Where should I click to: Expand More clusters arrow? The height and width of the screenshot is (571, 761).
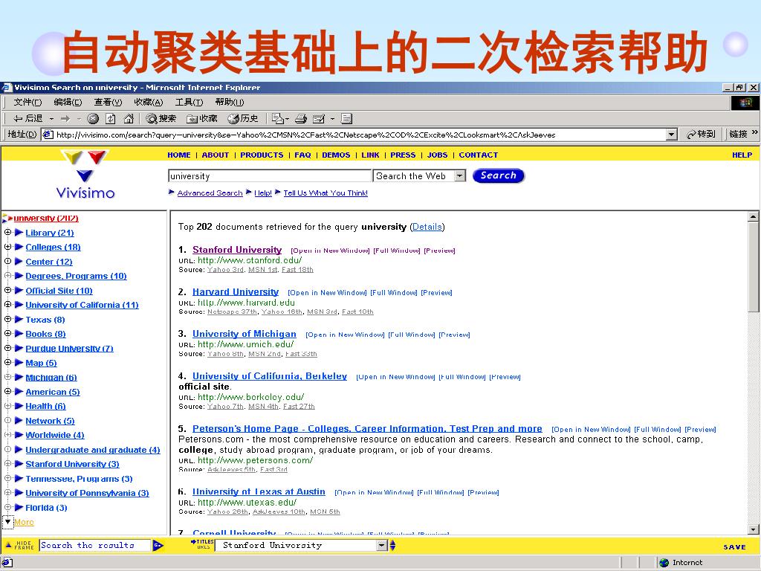[7, 522]
